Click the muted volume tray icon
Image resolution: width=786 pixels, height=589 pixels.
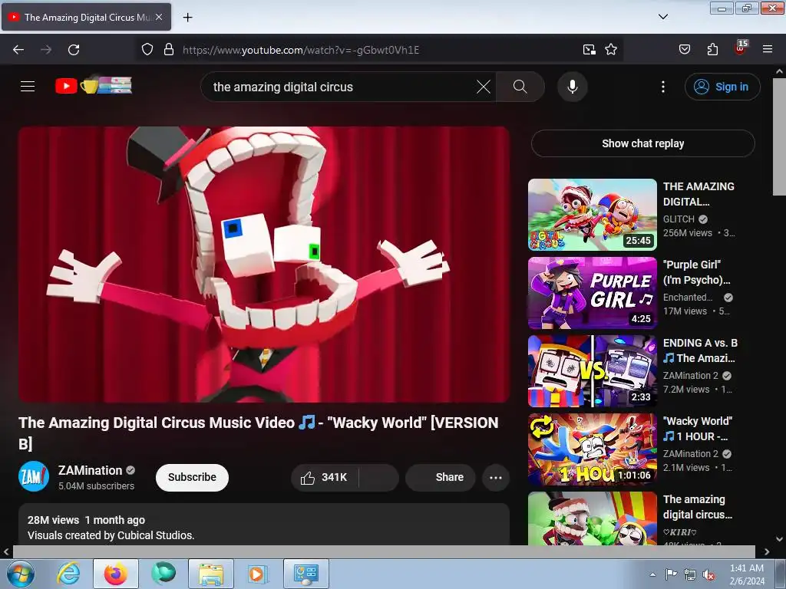tap(708, 574)
